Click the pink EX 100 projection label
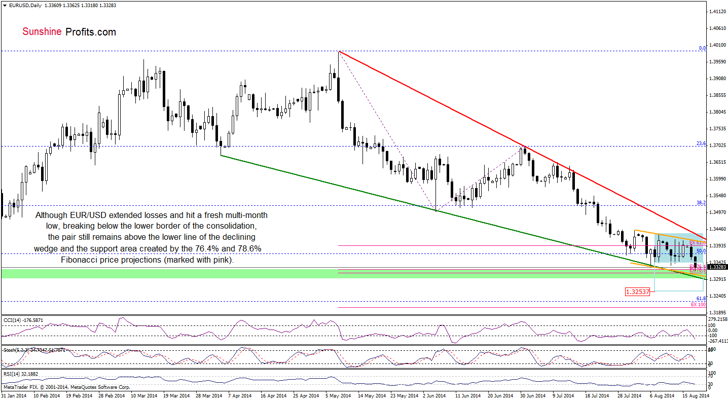The image size is (728, 400). (699, 305)
